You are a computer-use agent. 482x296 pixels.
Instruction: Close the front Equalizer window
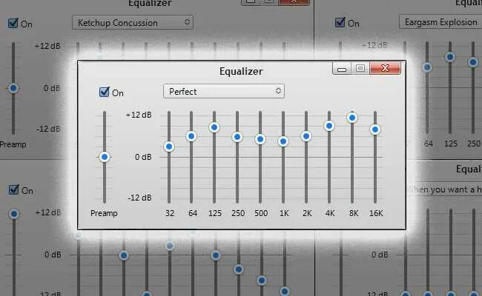pos(385,68)
